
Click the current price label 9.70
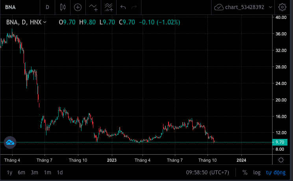click(280, 142)
